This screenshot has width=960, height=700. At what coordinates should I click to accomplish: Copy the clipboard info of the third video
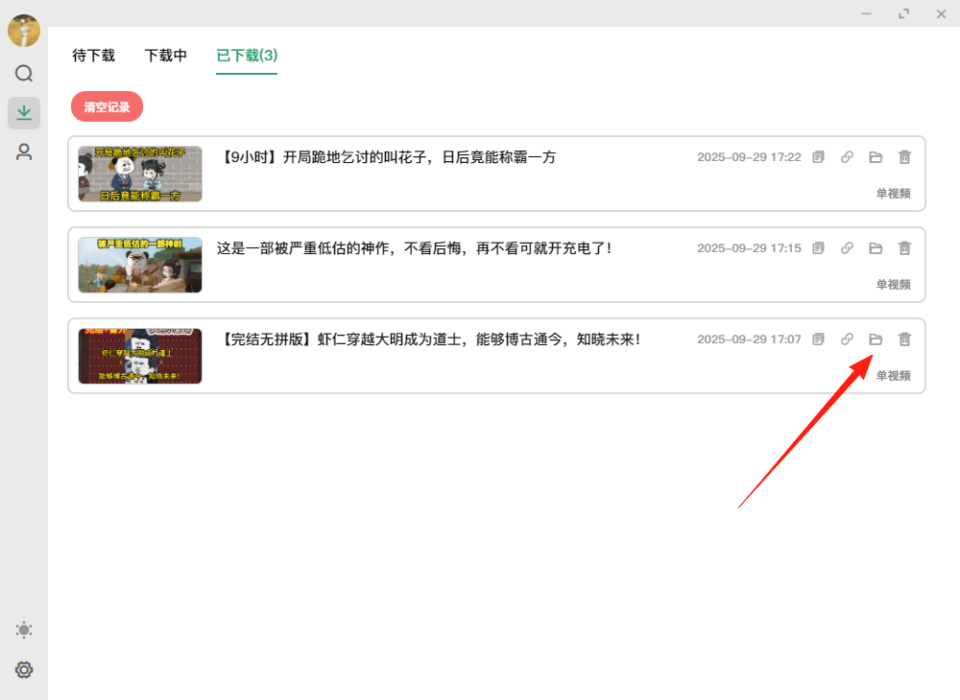click(x=817, y=338)
